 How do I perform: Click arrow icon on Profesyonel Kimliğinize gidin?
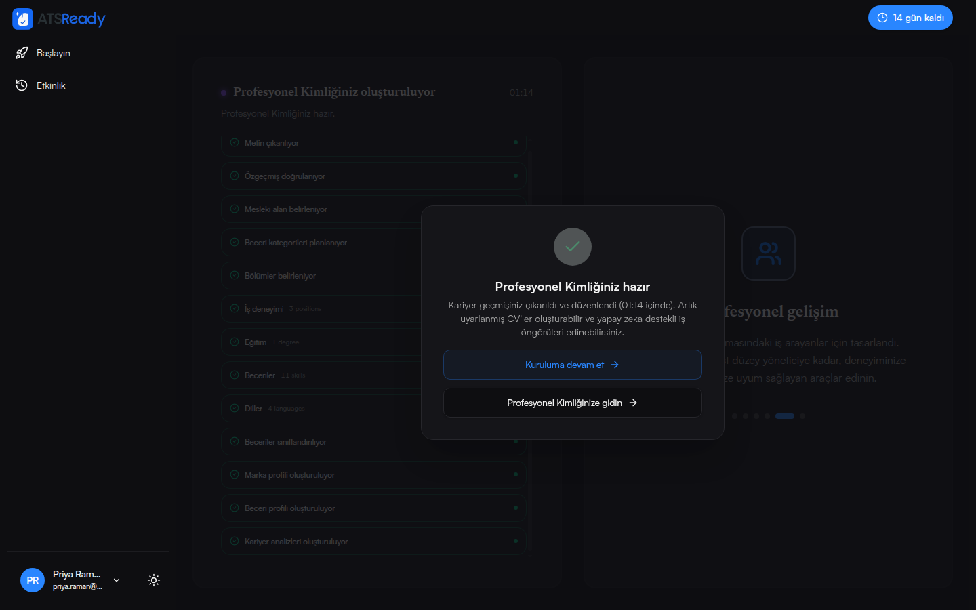point(633,403)
